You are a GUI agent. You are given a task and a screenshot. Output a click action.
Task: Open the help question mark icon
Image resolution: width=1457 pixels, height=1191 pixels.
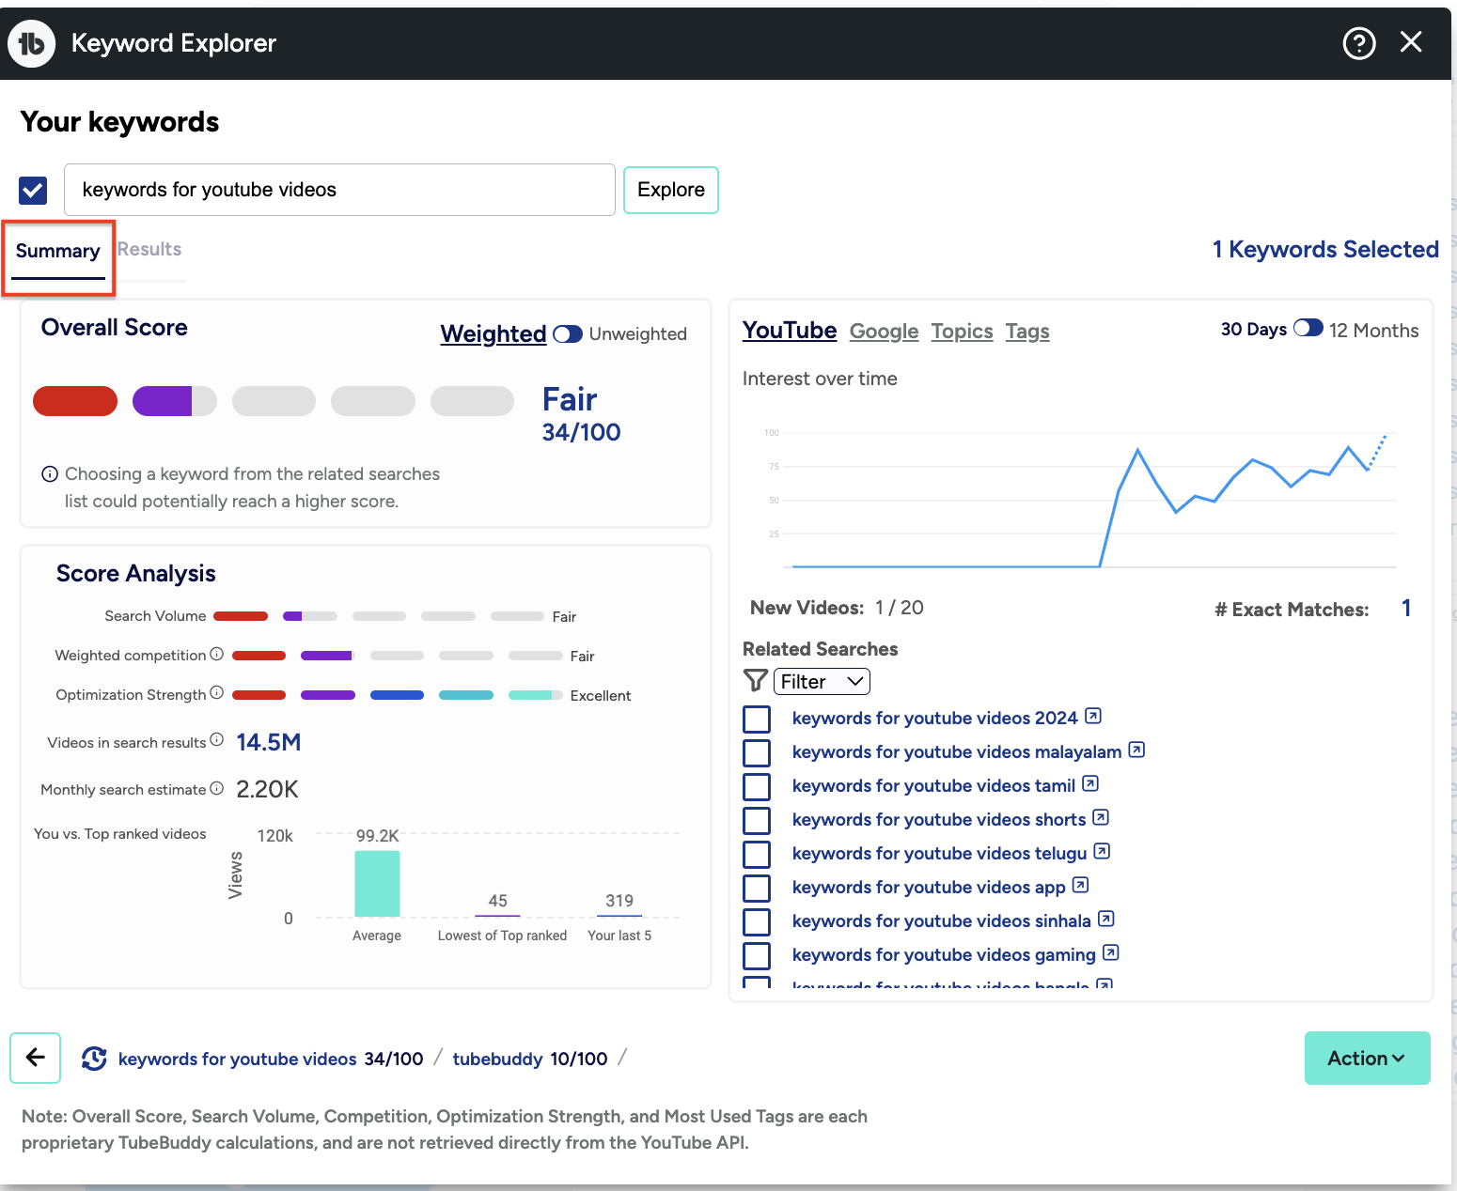pos(1358,43)
